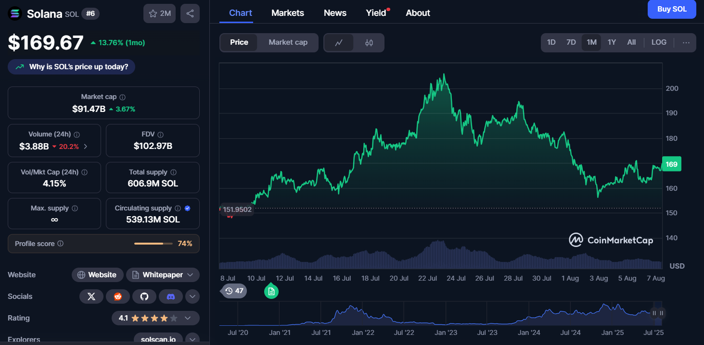Click the Buy SOL button
The image size is (704, 345).
(672, 9)
